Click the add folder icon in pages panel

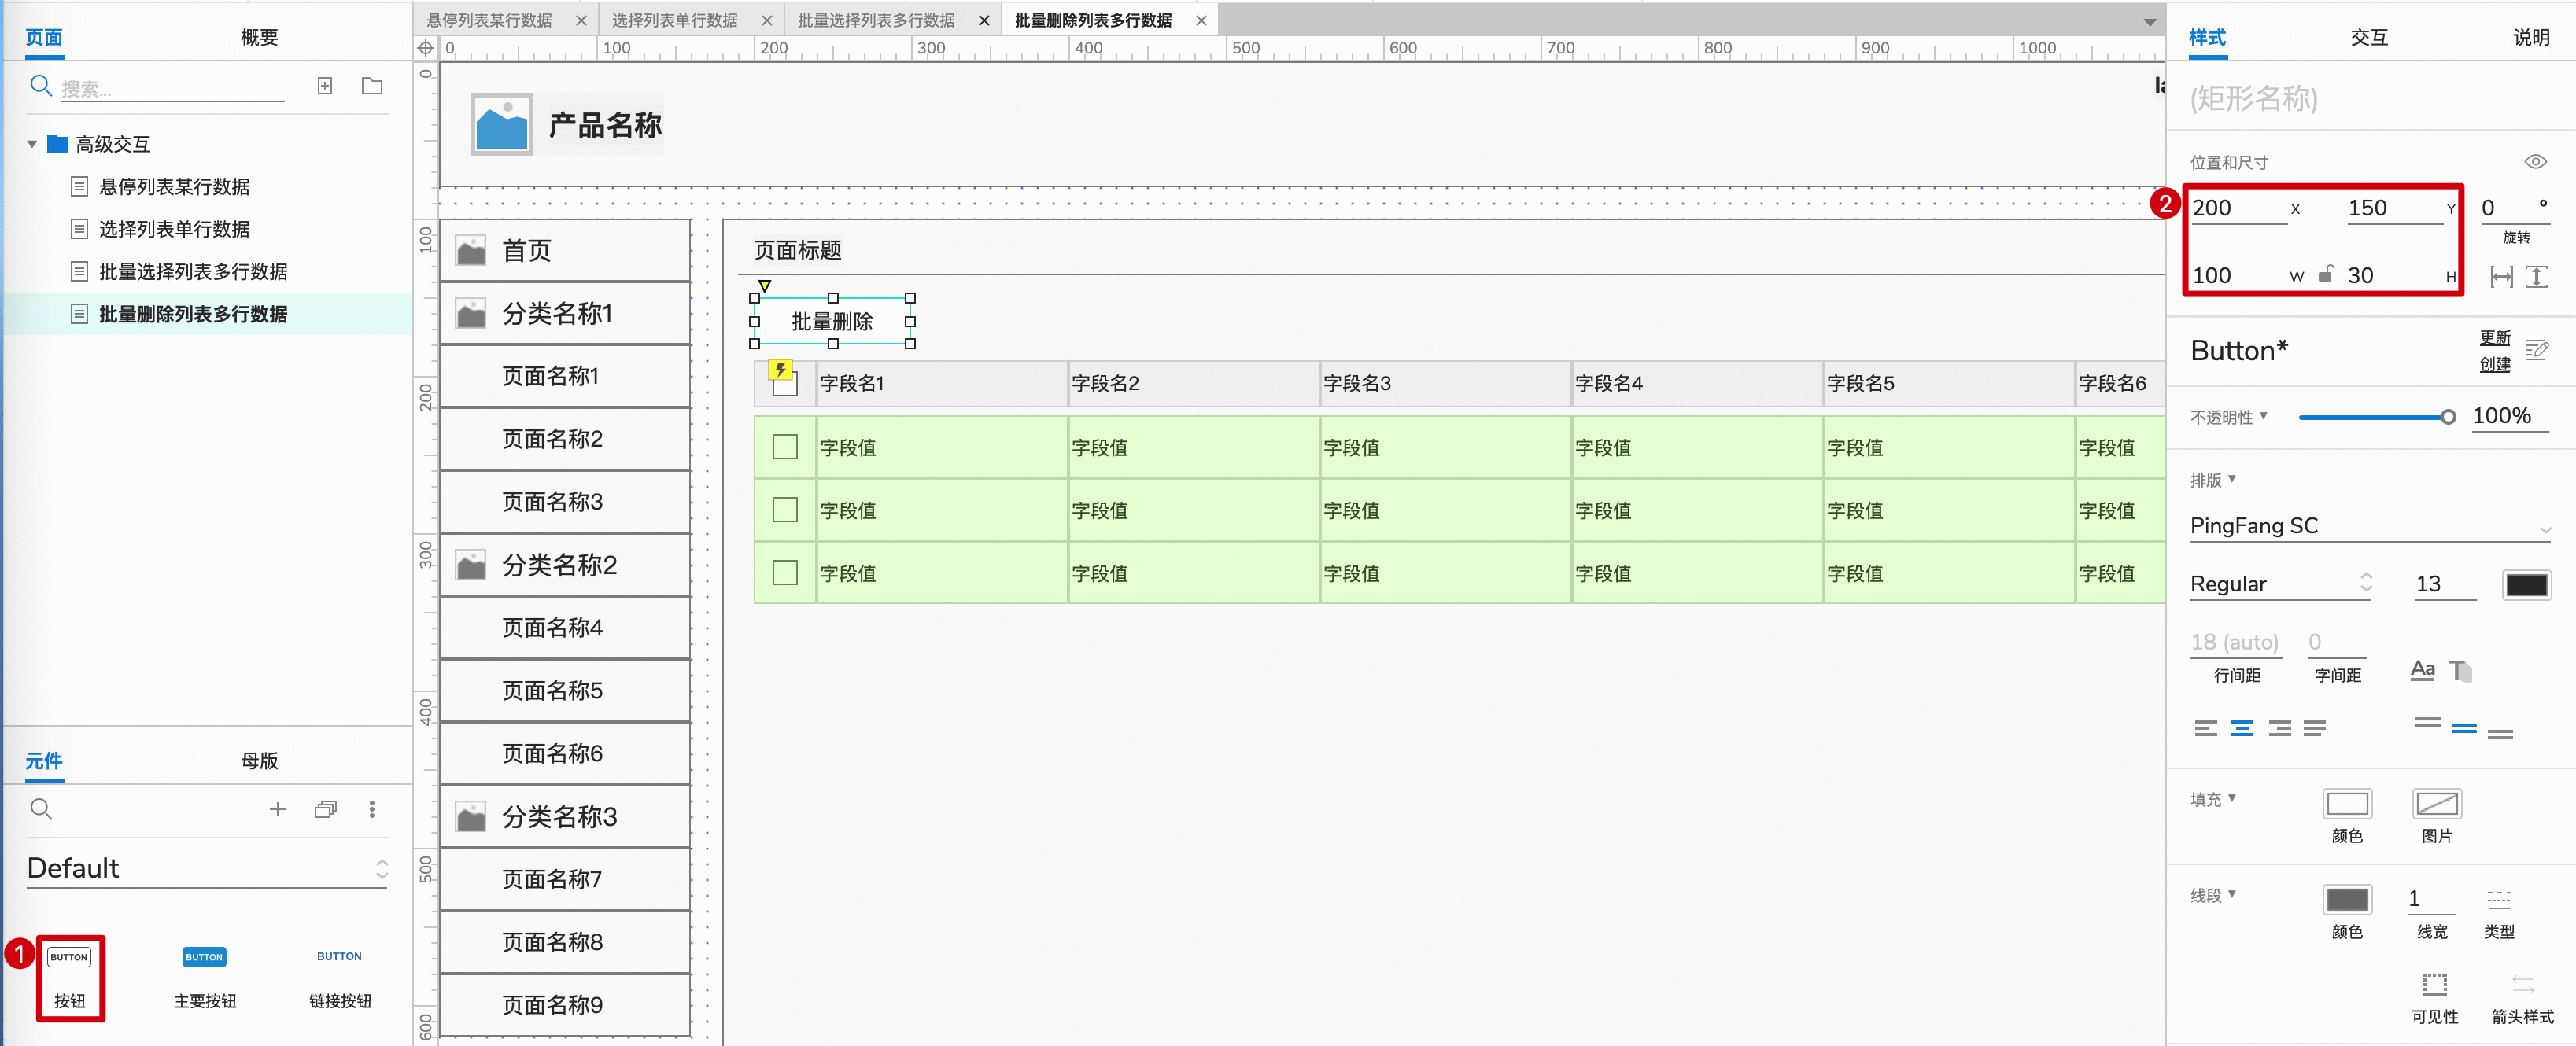point(372,86)
